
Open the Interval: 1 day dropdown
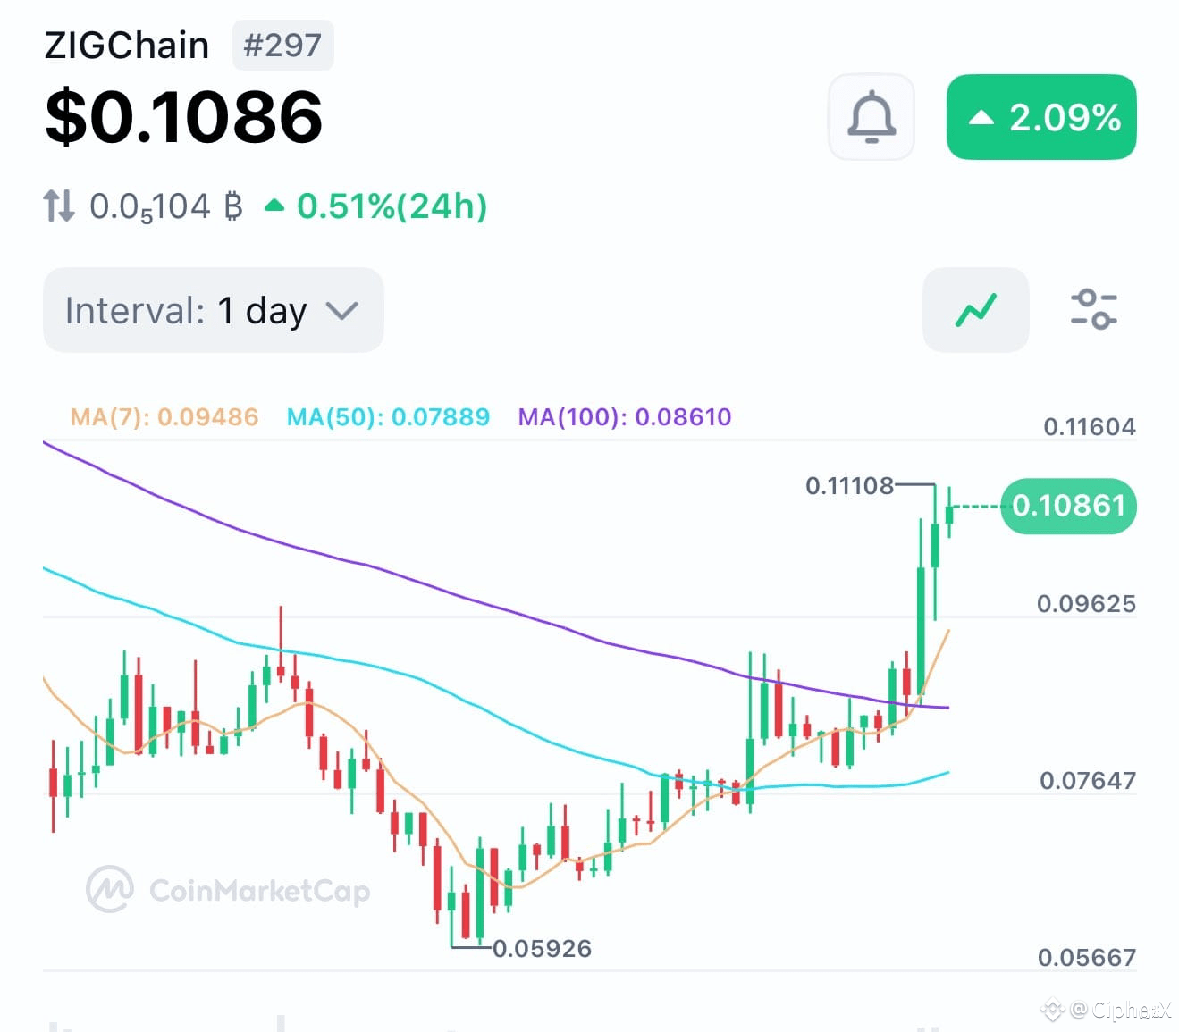(x=212, y=310)
